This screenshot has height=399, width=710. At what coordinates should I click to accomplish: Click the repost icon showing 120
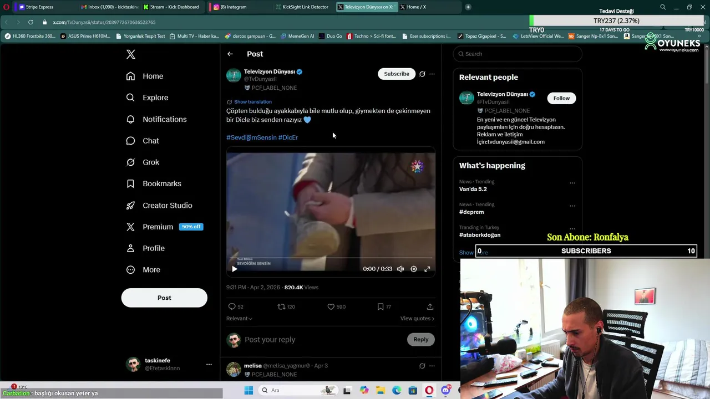(x=286, y=306)
